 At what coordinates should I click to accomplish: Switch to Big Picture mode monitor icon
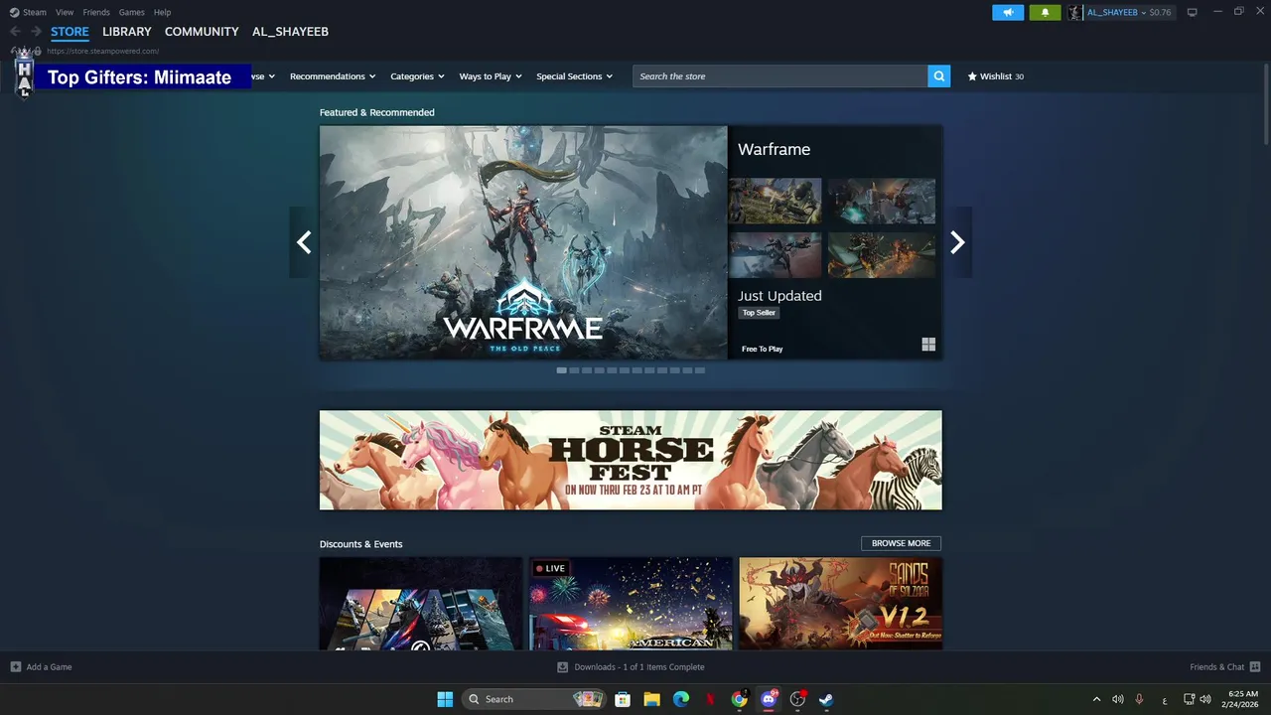click(x=1193, y=12)
